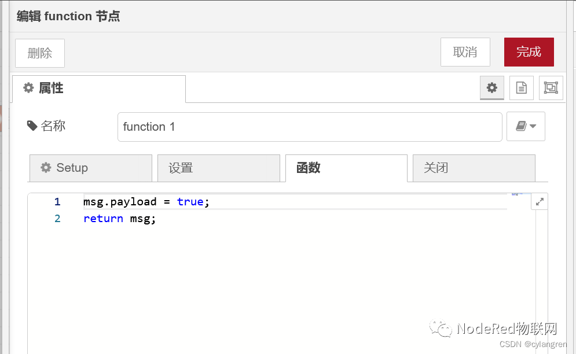Click the 取消 button
The image size is (576, 354).
pos(465,51)
